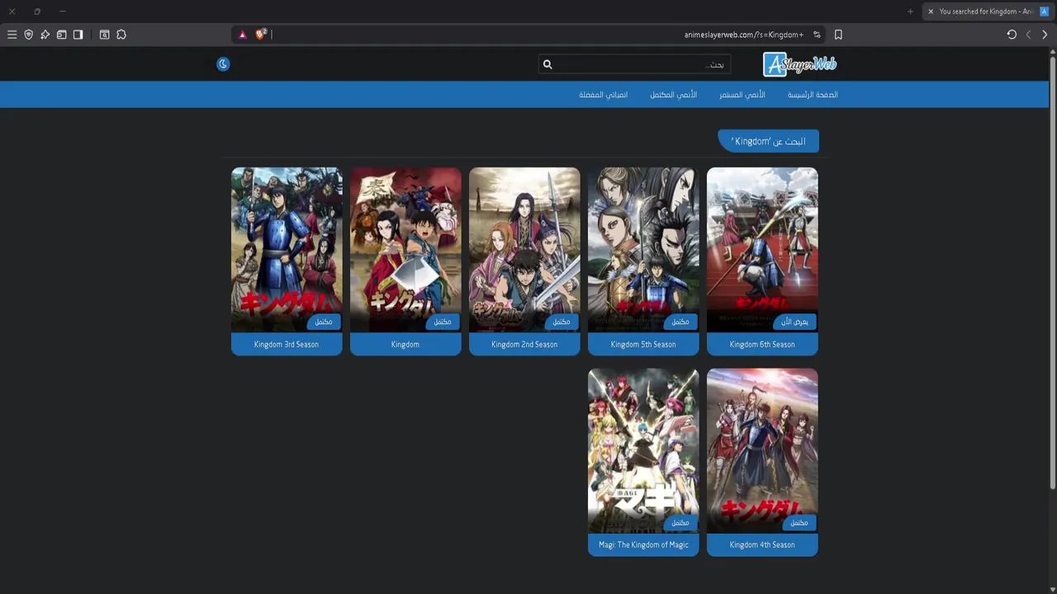Open a new tab with plus icon

tap(910, 12)
